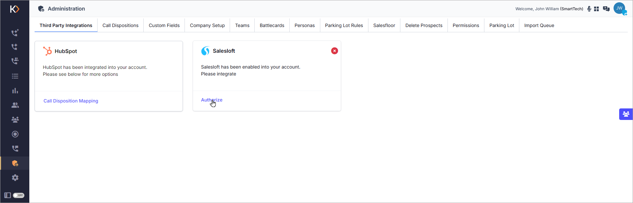Open the settings gear icon in sidebar
Viewport: 633px width, 203px height.
click(15, 178)
